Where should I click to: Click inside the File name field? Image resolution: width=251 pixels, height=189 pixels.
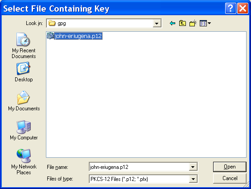pos(139,167)
